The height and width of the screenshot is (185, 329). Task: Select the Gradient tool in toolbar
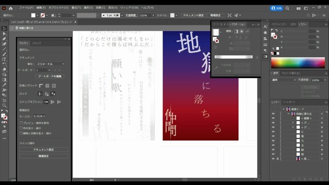(x=4, y=80)
